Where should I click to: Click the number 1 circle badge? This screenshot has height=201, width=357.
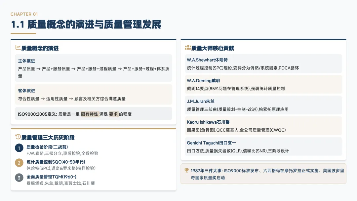click(19, 148)
